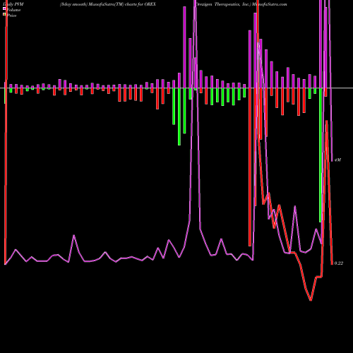Click the 'Orexigen Therapeutics, Inc.' title text
The width and height of the screenshot is (353, 353).
(x=224, y=4)
